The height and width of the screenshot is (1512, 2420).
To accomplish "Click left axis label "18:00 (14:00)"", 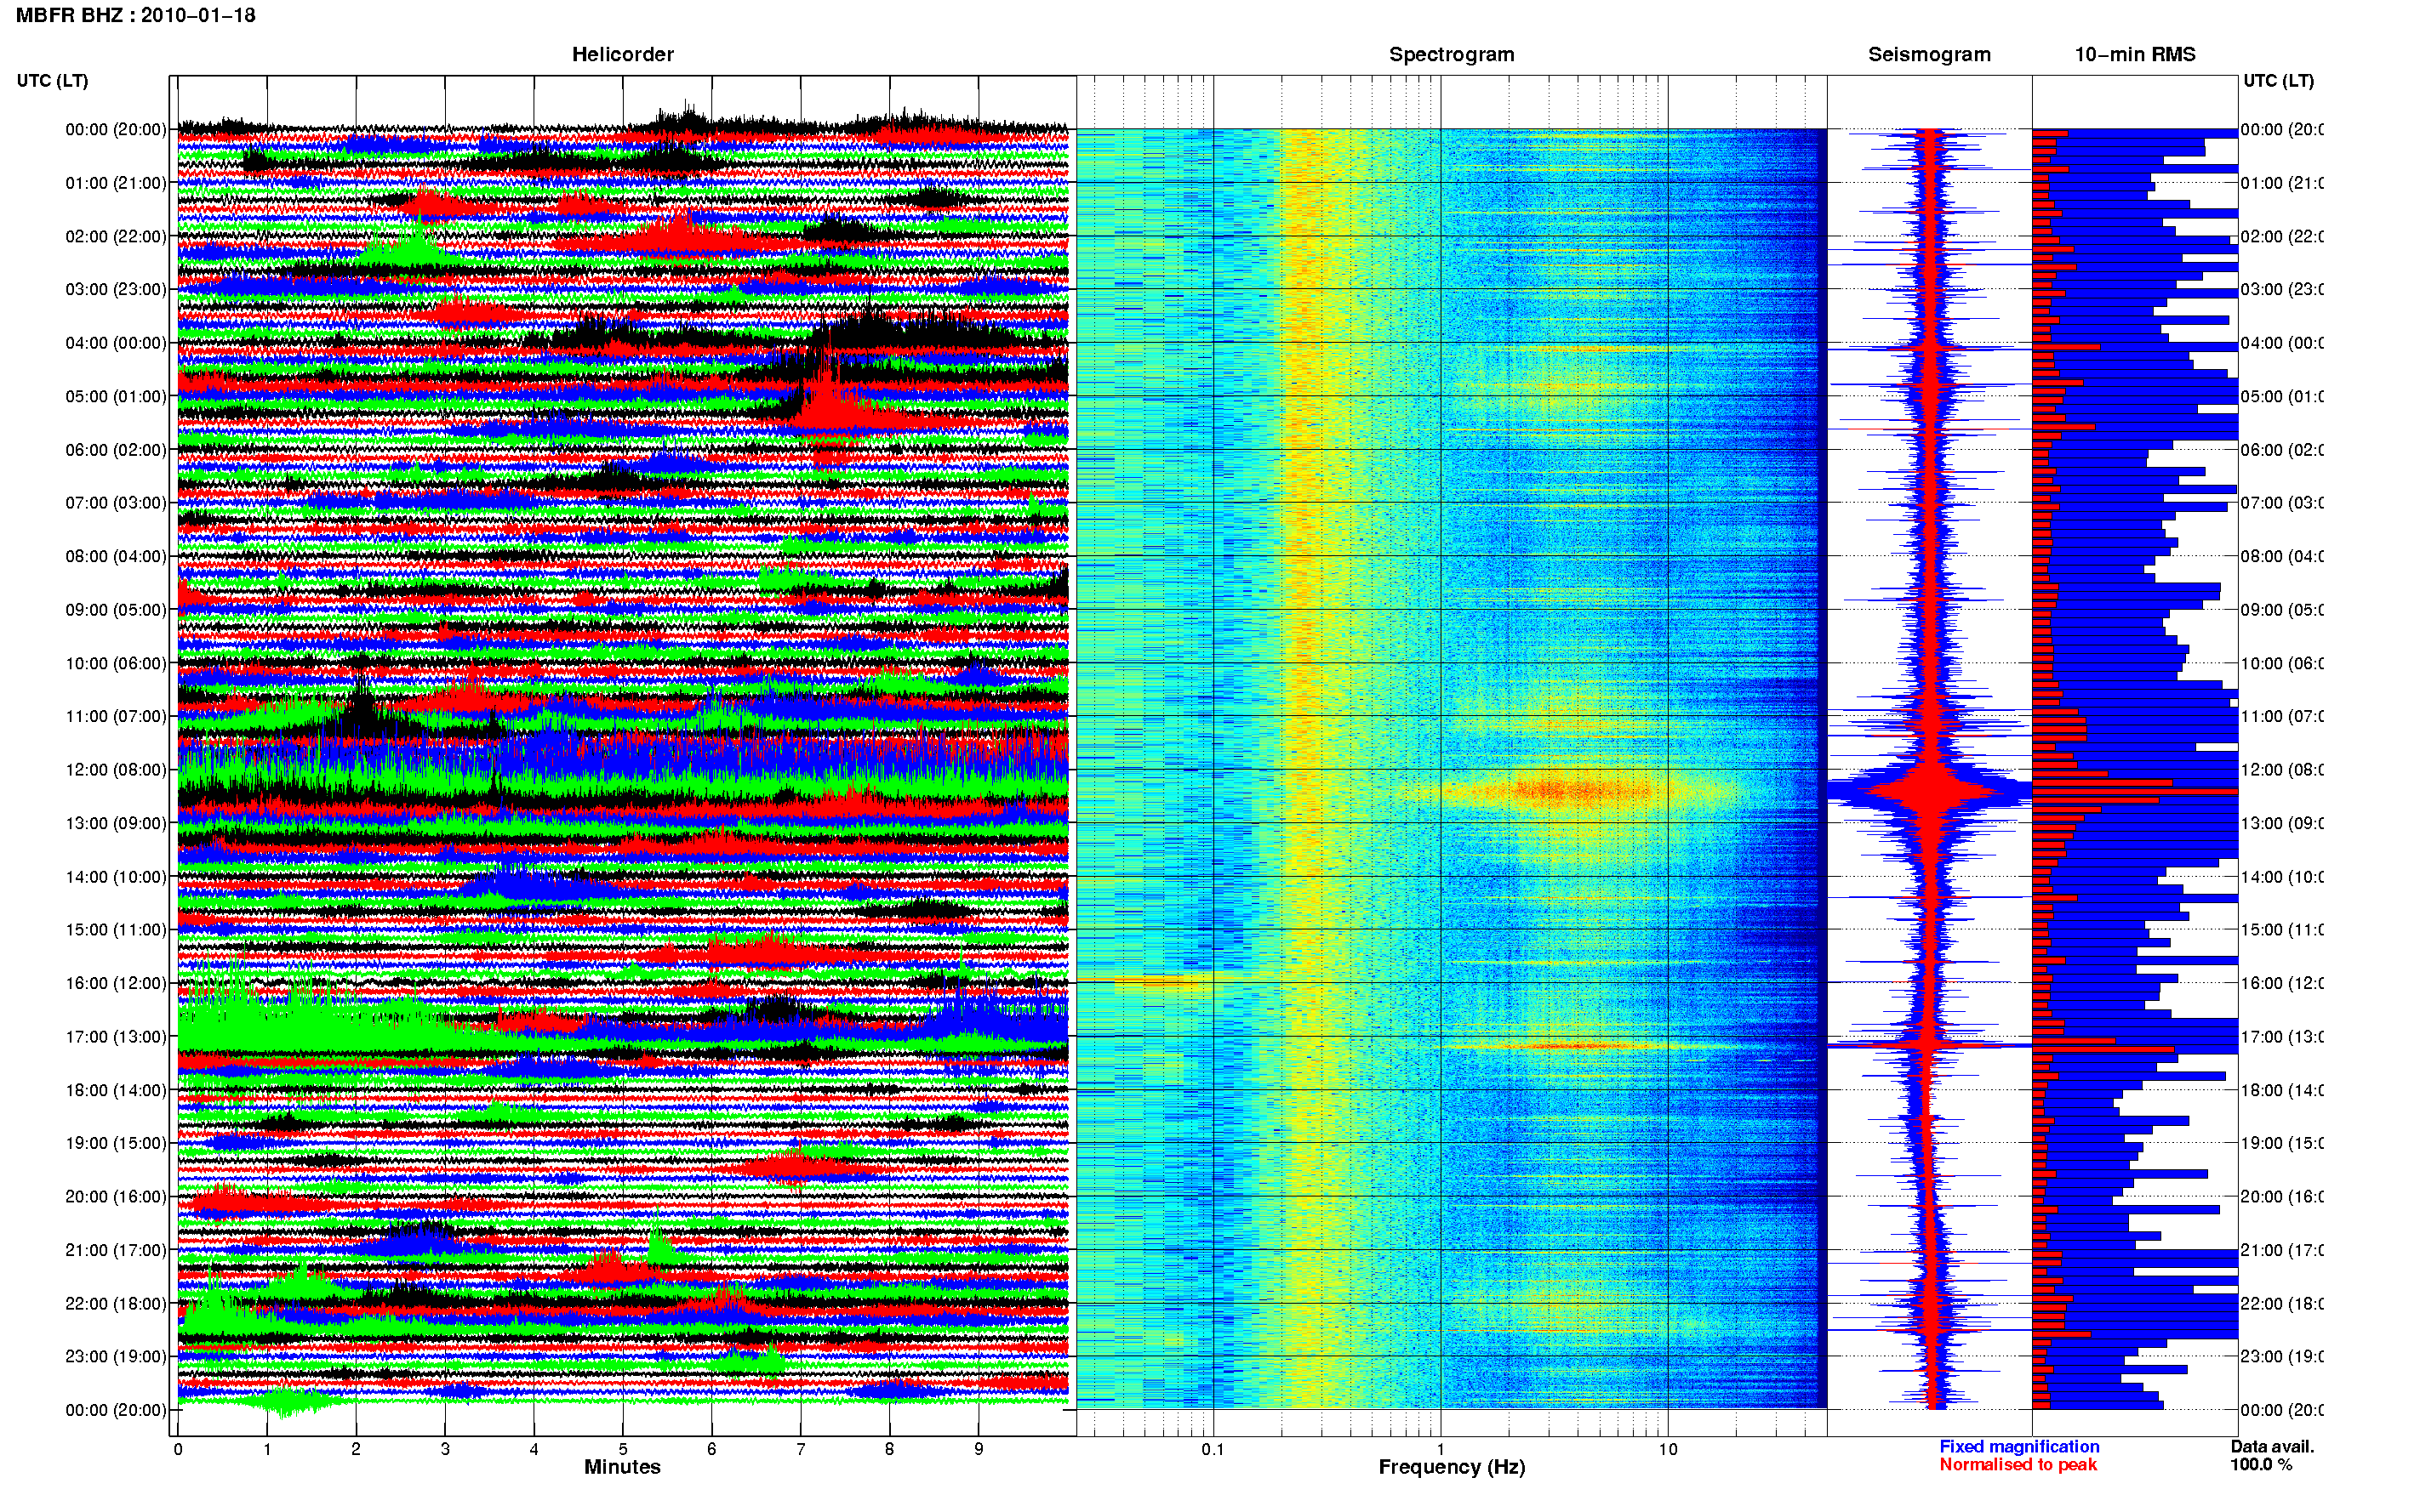I will [116, 1090].
